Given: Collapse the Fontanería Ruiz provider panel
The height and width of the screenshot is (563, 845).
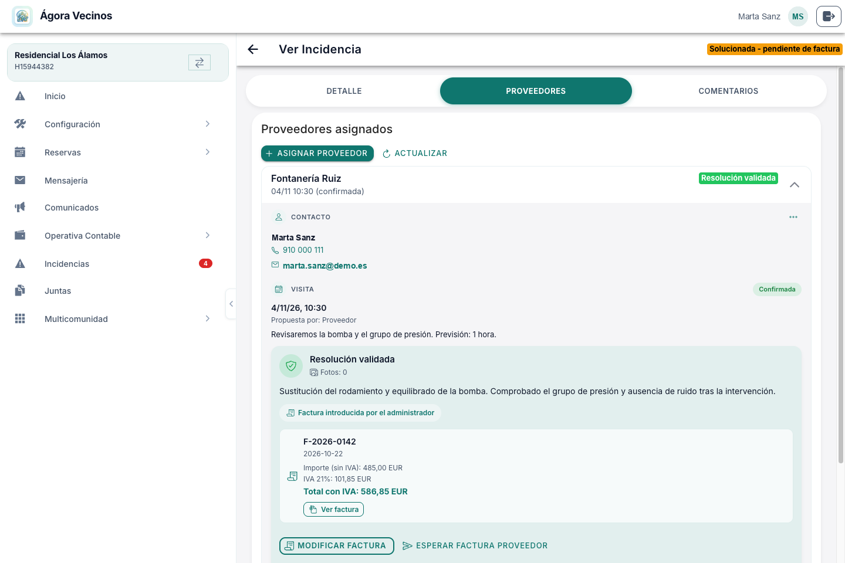Looking at the screenshot, I should [x=795, y=185].
